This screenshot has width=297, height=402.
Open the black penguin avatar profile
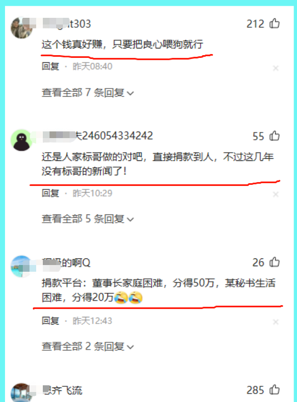[x=21, y=140]
